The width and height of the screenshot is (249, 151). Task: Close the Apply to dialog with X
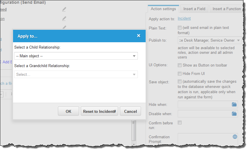click(x=139, y=36)
